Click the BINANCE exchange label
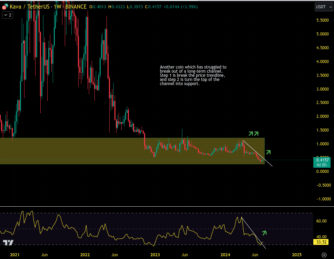This screenshot has width=334, height=259. 76,7
